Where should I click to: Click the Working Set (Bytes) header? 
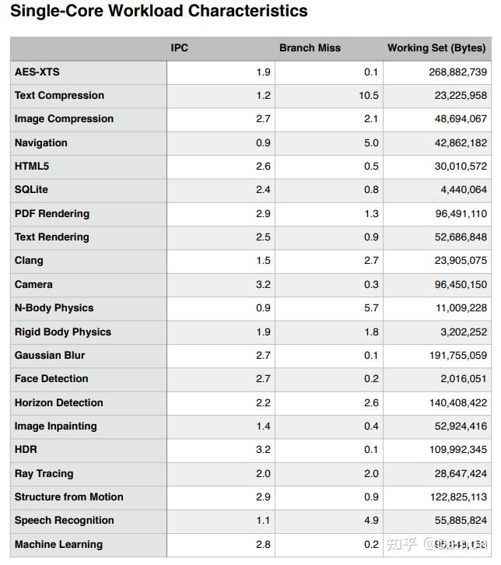[x=439, y=48]
